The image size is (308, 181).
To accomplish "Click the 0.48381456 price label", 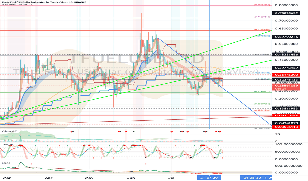I will [x=286, y=55].
